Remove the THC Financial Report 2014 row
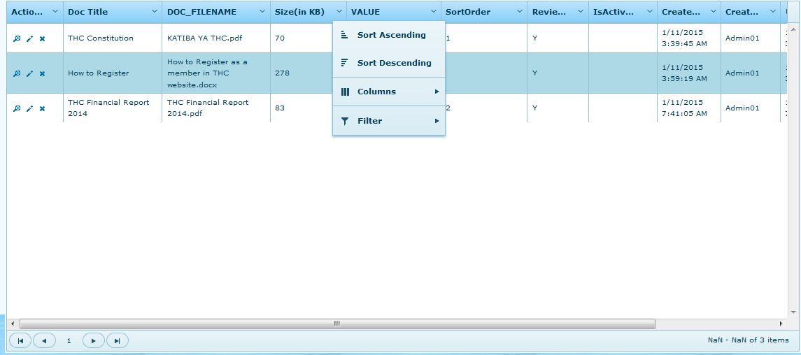Viewport: 801px width, 355px height. click(43, 108)
